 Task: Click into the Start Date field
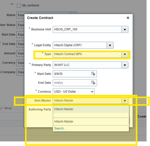point(72,74)
